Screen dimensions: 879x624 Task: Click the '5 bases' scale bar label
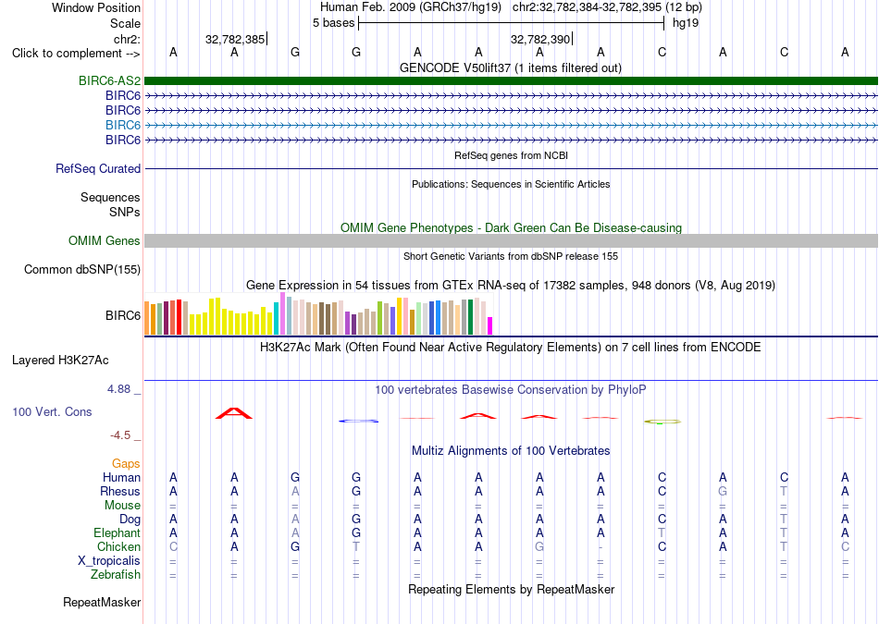coord(333,23)
